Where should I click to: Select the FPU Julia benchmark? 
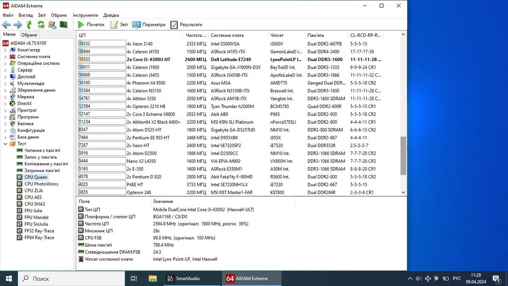(33, 211)
